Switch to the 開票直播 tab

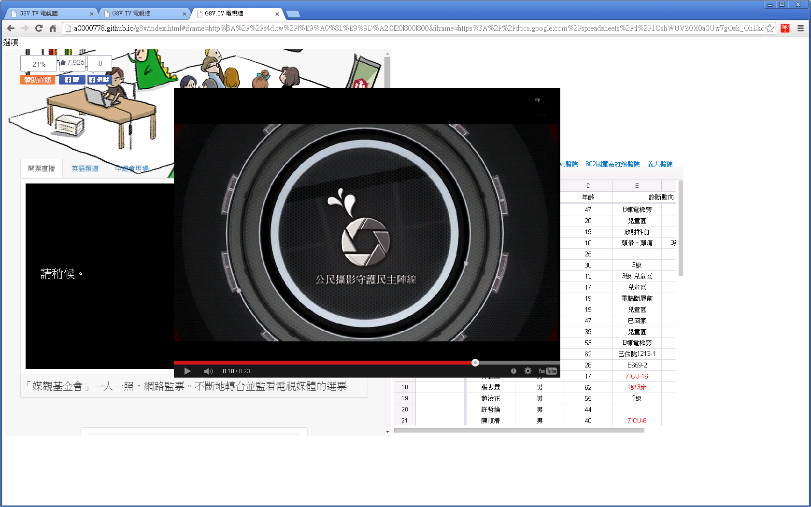(42, 169)
